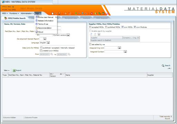Open the Administration menu

pyautogui.click(x=27, y=13)
